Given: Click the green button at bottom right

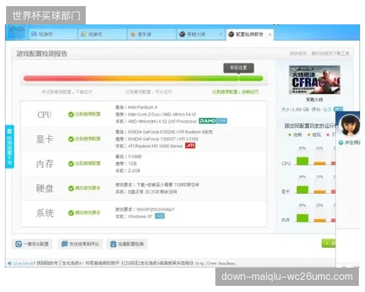Looking at the screenshot, I should 328,243.
